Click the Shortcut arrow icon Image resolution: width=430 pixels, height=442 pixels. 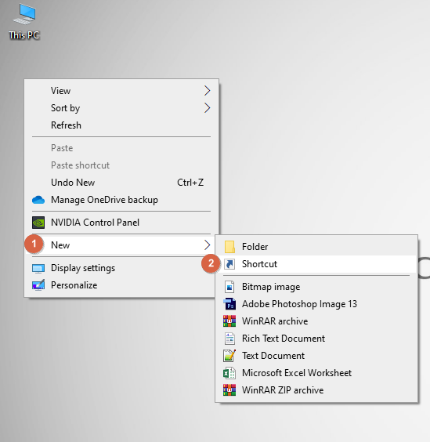click(x=229, y=264)
